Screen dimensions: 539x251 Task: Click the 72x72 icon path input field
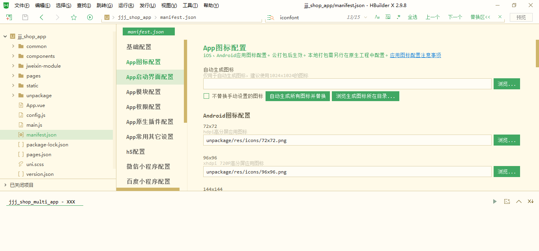tap(347, 140)
